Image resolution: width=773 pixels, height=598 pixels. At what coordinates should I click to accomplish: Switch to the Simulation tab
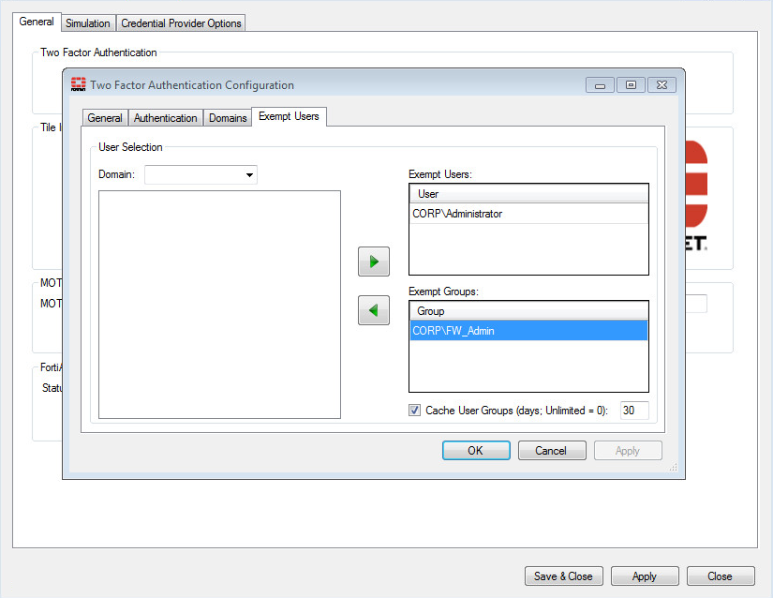87,22
